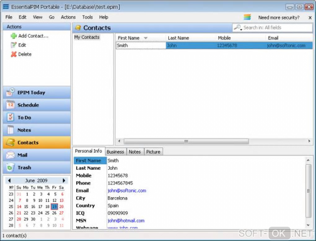Click the Notes notepad icon
This screenshot has height=241, width=316.
10,130
